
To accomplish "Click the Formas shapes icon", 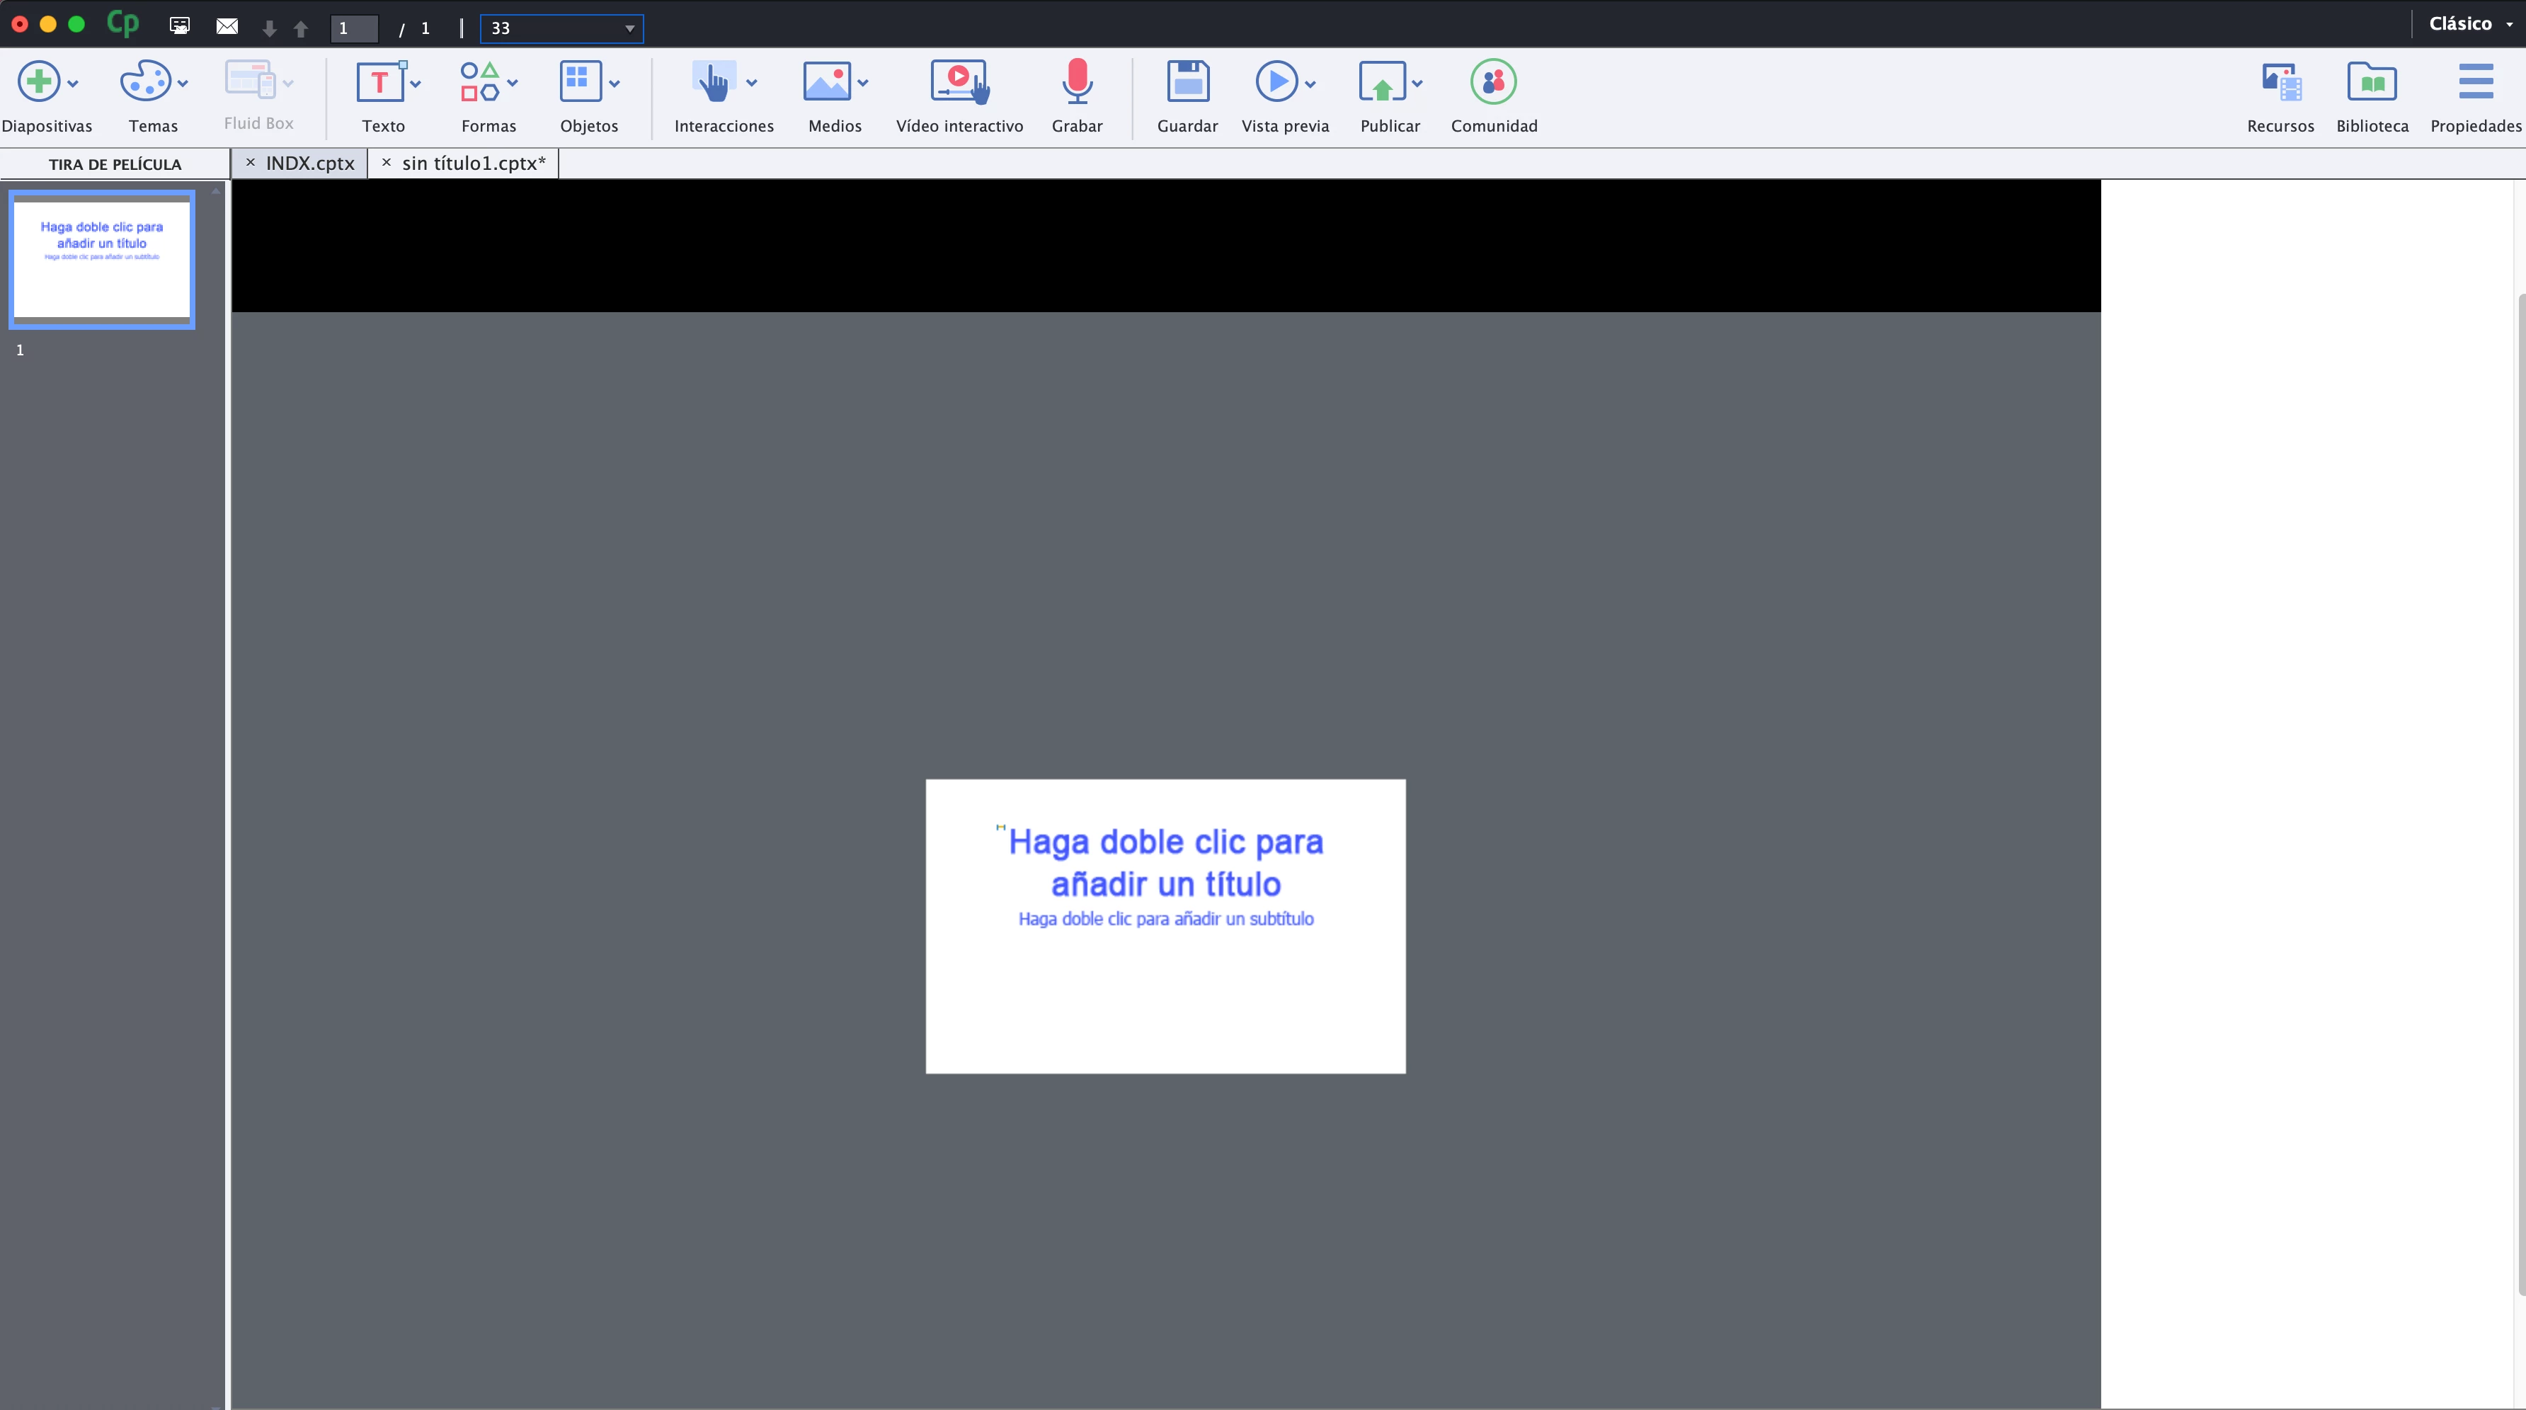I will coord(479,81).
